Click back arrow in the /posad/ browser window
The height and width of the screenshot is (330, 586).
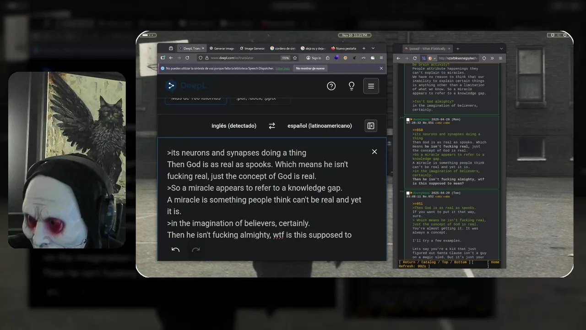point(398,58)
